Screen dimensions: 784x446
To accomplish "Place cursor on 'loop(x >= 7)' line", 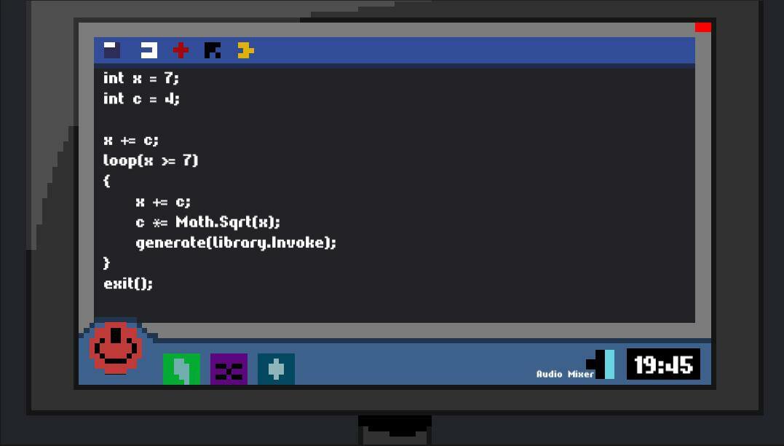I will pyautogui.click(x=151, y=160).
